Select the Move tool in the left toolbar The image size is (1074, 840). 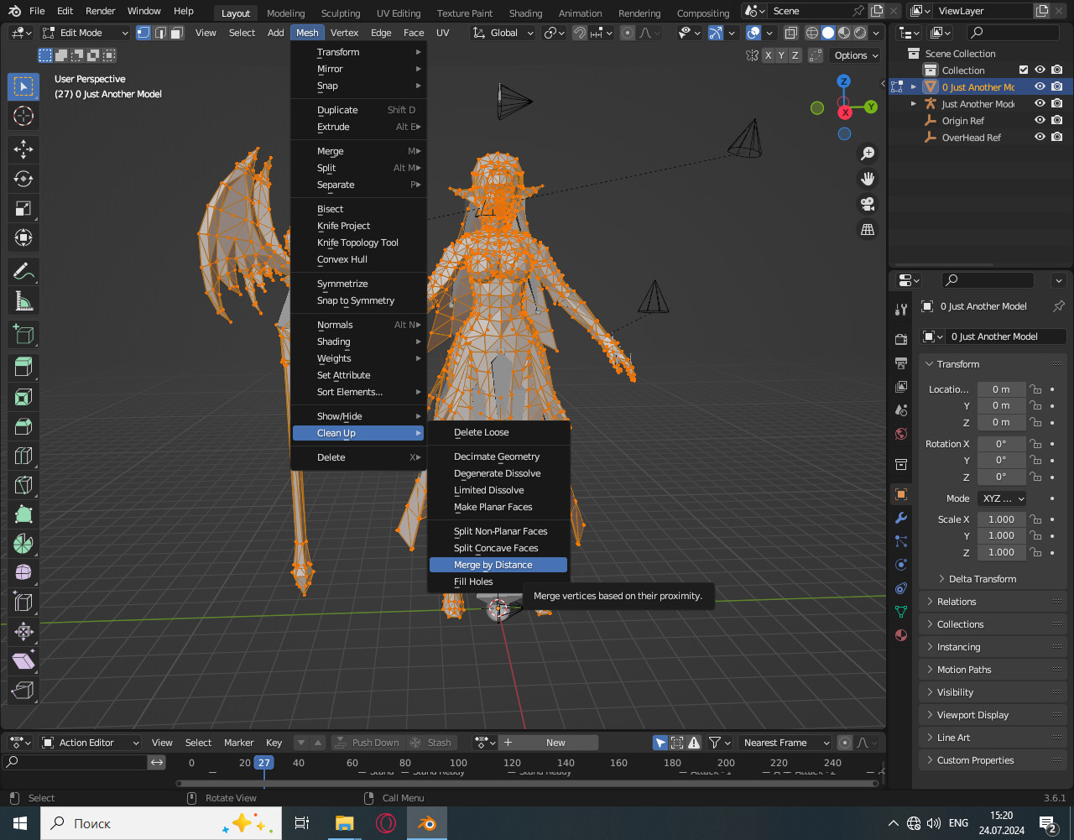[x=23, y=149]
